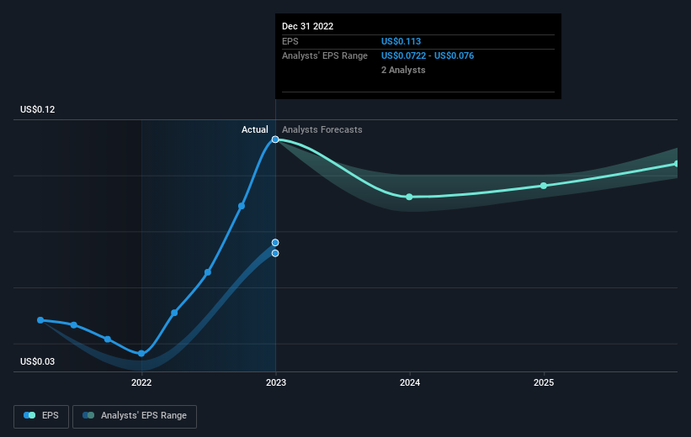The image size is (691, 437).
Task: Click the Actual label
Action: 255,129
